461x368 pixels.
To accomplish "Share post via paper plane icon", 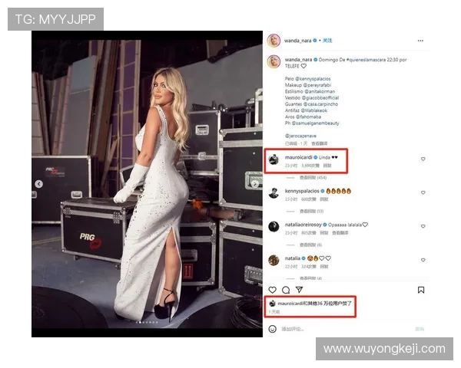I will [299, 290].
